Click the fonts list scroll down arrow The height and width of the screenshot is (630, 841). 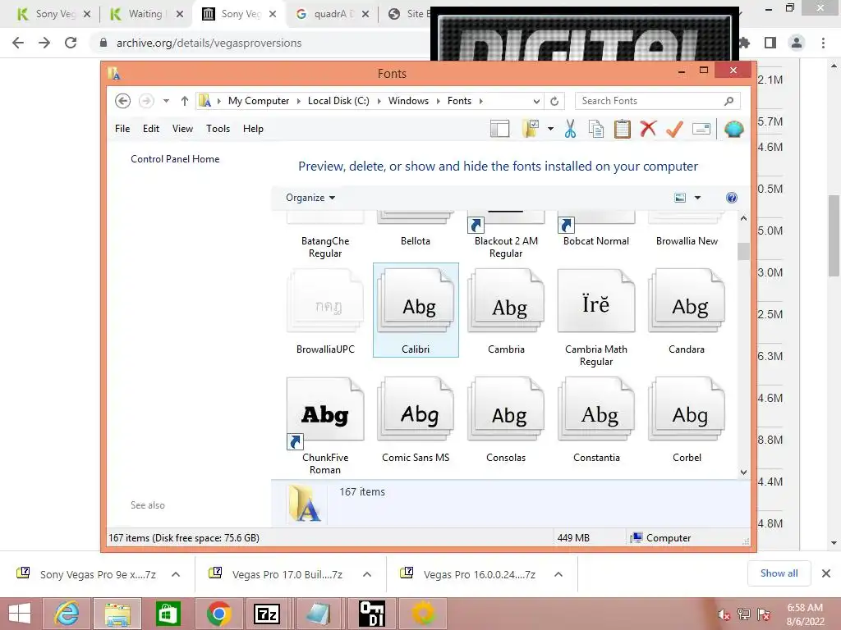[x=743, y=472]
